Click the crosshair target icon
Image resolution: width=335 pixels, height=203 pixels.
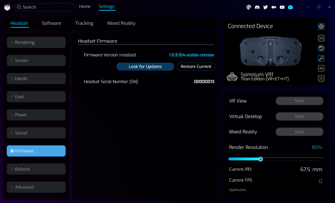click(321, 78)
